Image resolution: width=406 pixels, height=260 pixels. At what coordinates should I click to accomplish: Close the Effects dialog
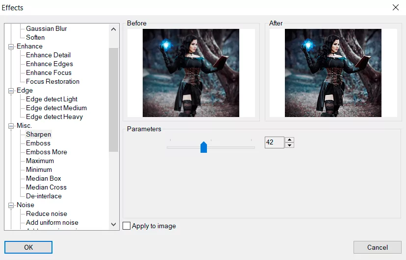(x=395, y=7)
